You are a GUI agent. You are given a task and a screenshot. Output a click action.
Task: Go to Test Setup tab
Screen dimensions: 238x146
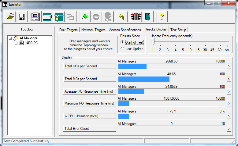[x=178, y=30]
